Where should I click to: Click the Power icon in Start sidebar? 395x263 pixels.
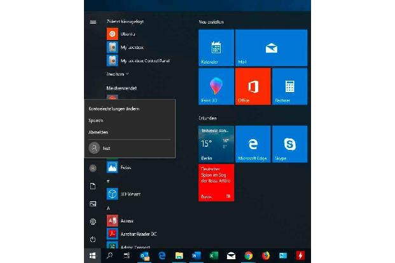[x=93, y=239]
